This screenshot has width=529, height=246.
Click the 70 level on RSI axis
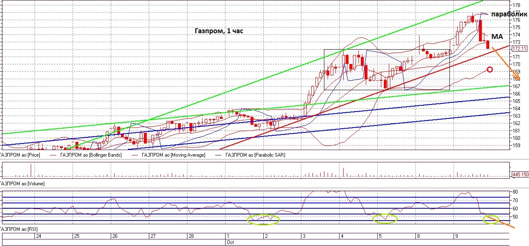[515, 200]
